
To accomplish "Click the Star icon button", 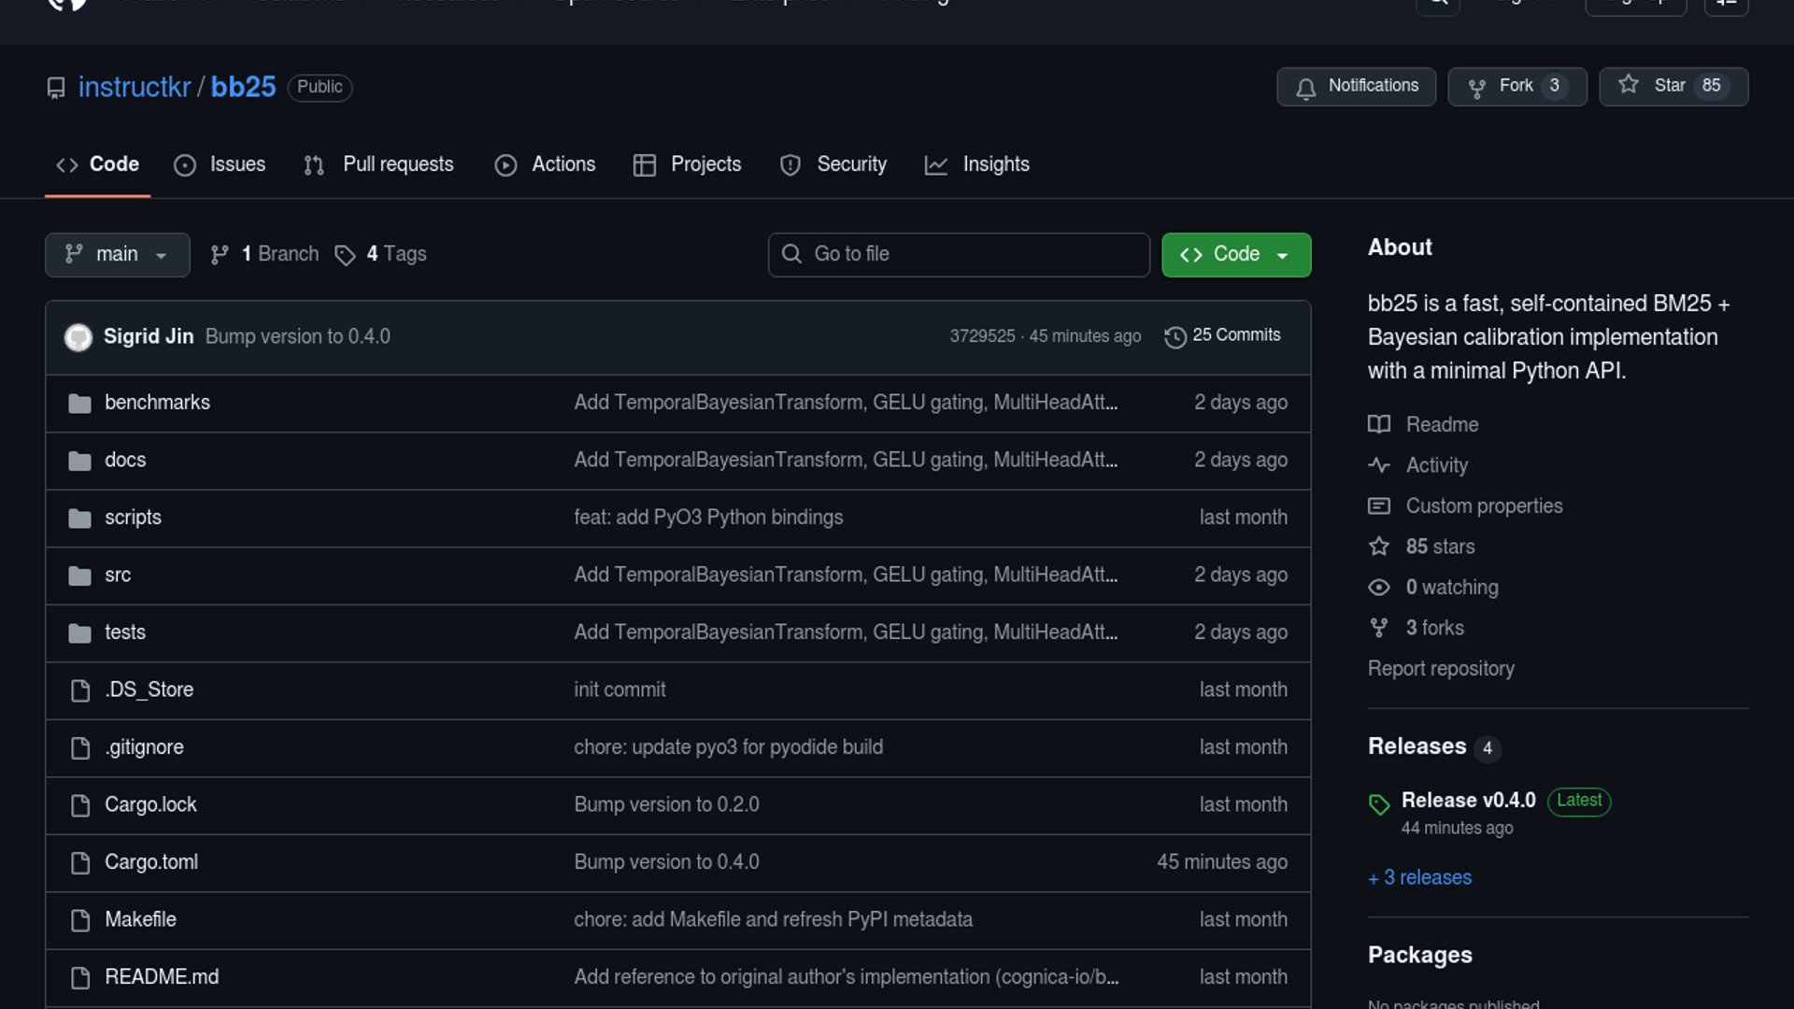I will [x=1629, y=86].
